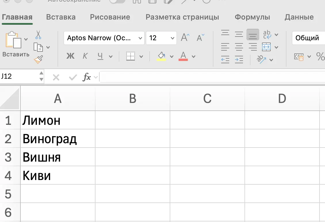Viewport: 325px width, 222px height.
Task: Toggle bold formatting with Ж
Action: click(70, 56)
